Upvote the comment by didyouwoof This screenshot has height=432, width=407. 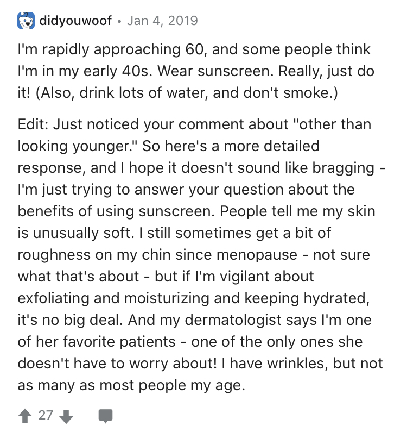pyautogui.click(x=25, y=416)
